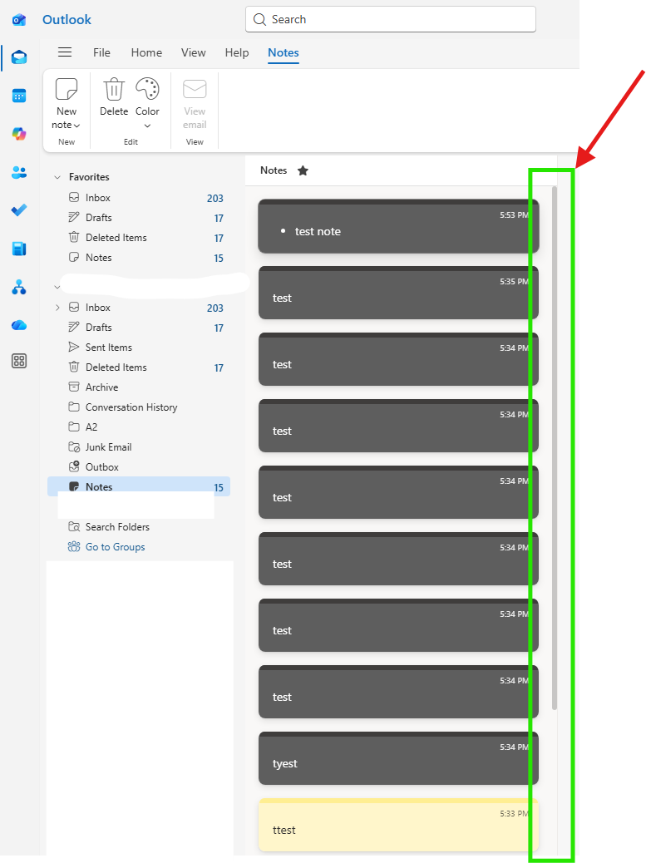This screenshot has width=646, height=863.
Task: Open the Conversation History folder
Action: point(139,407)
